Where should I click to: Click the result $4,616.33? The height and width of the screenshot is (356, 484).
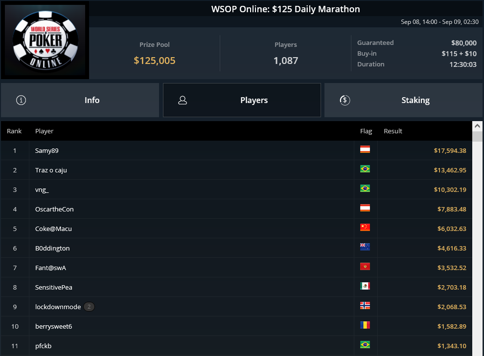tap(452, 248)
